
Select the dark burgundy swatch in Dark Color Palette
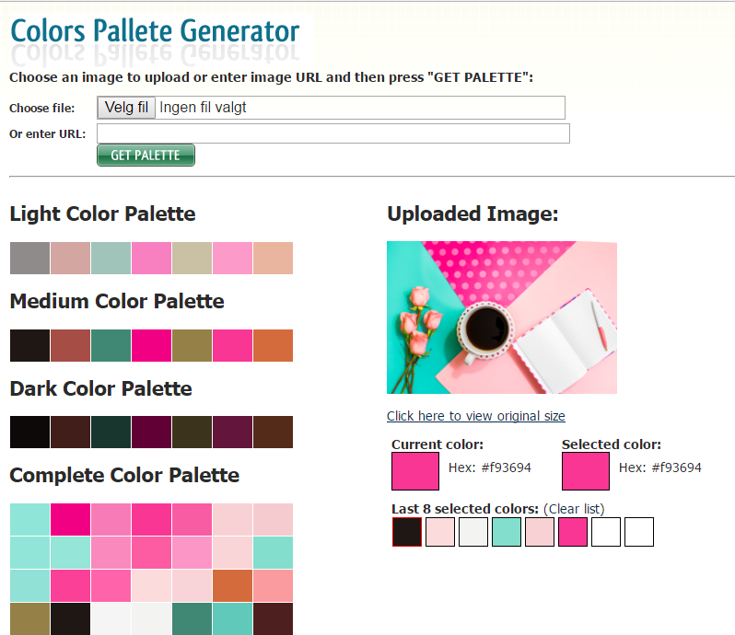pos(151,433)
